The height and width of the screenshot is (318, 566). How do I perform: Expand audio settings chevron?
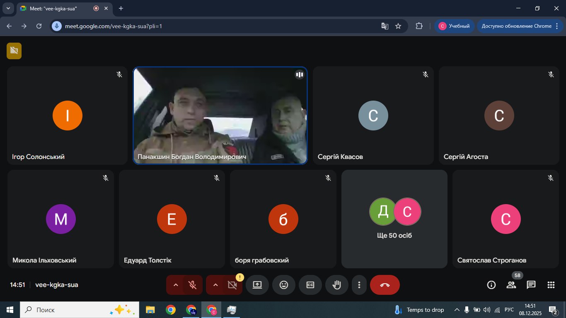pos(175,285)
